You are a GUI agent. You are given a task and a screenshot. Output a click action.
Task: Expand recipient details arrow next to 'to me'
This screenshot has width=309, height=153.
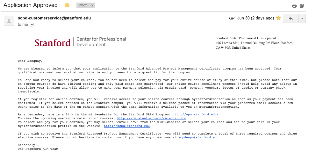point(32,25)
